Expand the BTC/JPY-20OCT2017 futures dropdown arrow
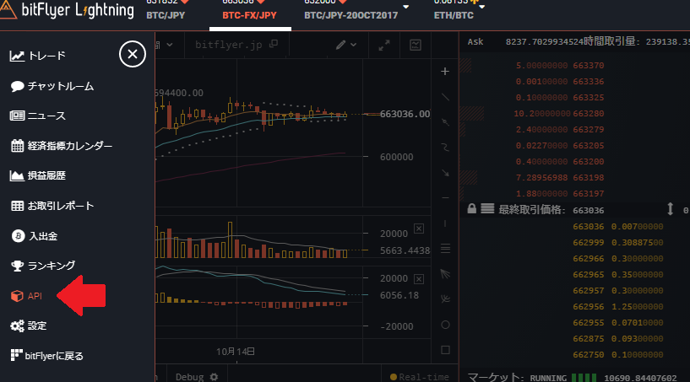This screenshot has width=690, height=382. [x=405, y=7]
